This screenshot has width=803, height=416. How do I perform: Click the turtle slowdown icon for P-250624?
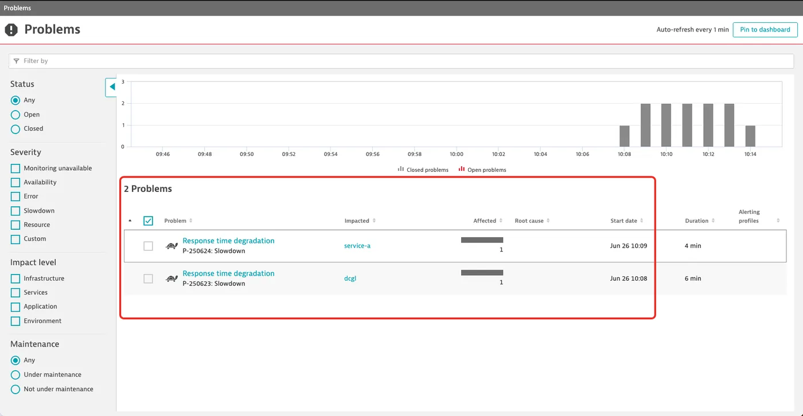(x=171, y=246)
